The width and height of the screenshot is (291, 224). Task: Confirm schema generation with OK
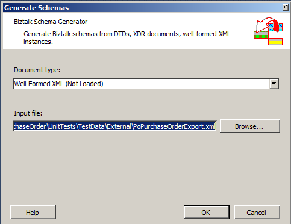(x=207, y=212)
